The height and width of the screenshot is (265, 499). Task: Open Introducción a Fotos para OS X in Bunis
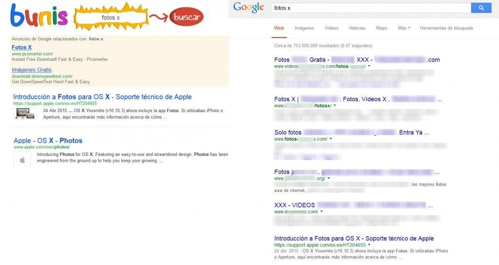click(x=102, y=97)
